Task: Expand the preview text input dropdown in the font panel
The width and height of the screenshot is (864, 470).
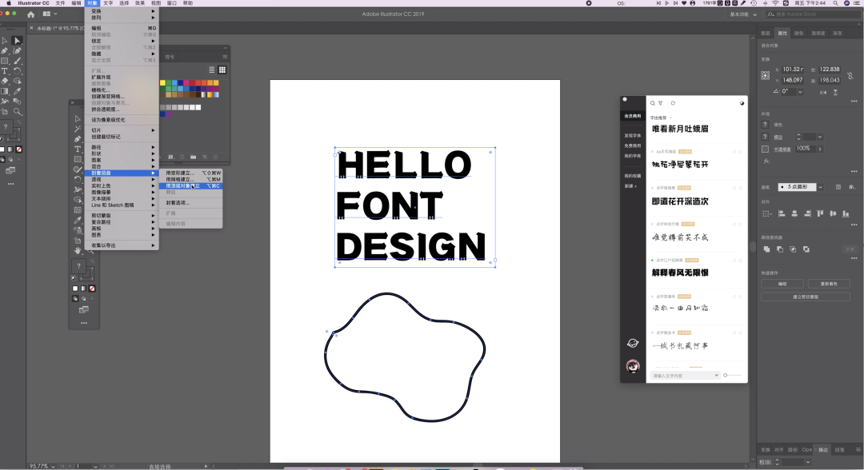Action: click(715, 376)
